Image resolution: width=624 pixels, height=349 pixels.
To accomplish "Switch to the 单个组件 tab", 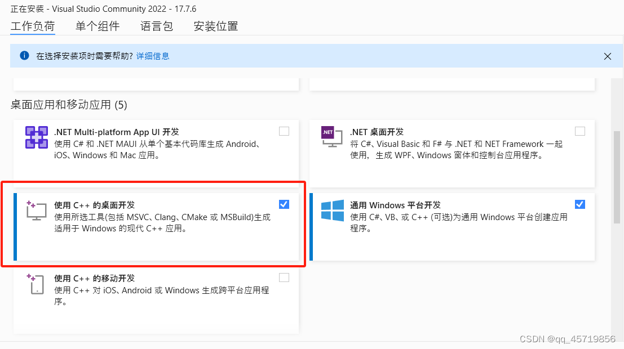I will click(x=98, y=26).
